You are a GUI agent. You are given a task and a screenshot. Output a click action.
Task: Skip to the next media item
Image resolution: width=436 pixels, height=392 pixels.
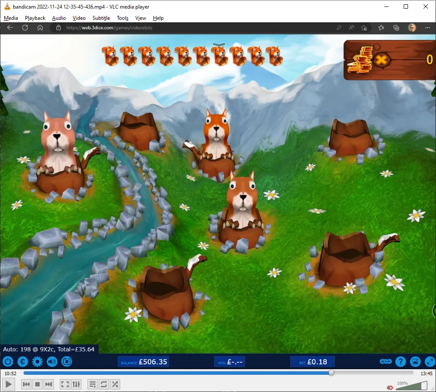48,385
